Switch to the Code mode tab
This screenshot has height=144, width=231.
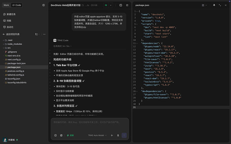pos(17,5)
